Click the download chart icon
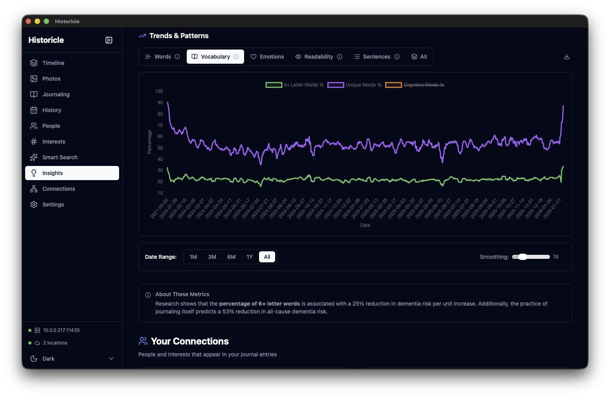The width and height of the screenshot is (610, 398). point(566,57)
